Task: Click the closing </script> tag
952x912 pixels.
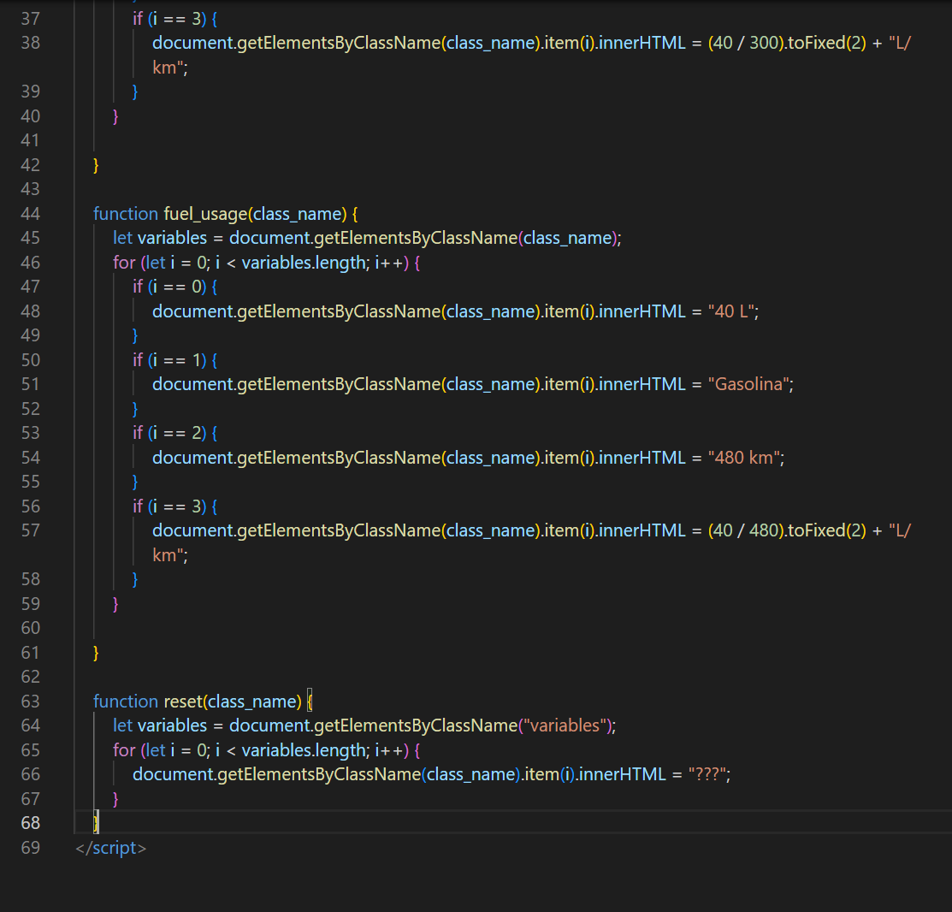Action: pyautogui.click(x=111, y=848)
